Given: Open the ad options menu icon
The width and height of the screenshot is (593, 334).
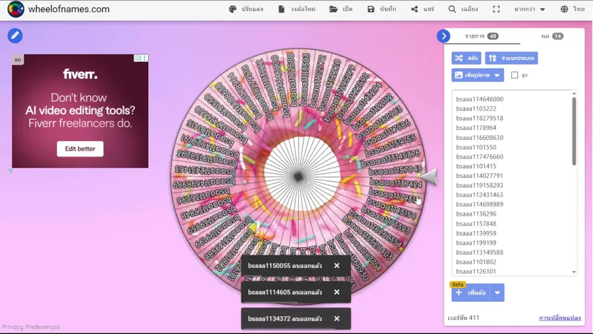Looking at the screenshot, I should 145,58.
